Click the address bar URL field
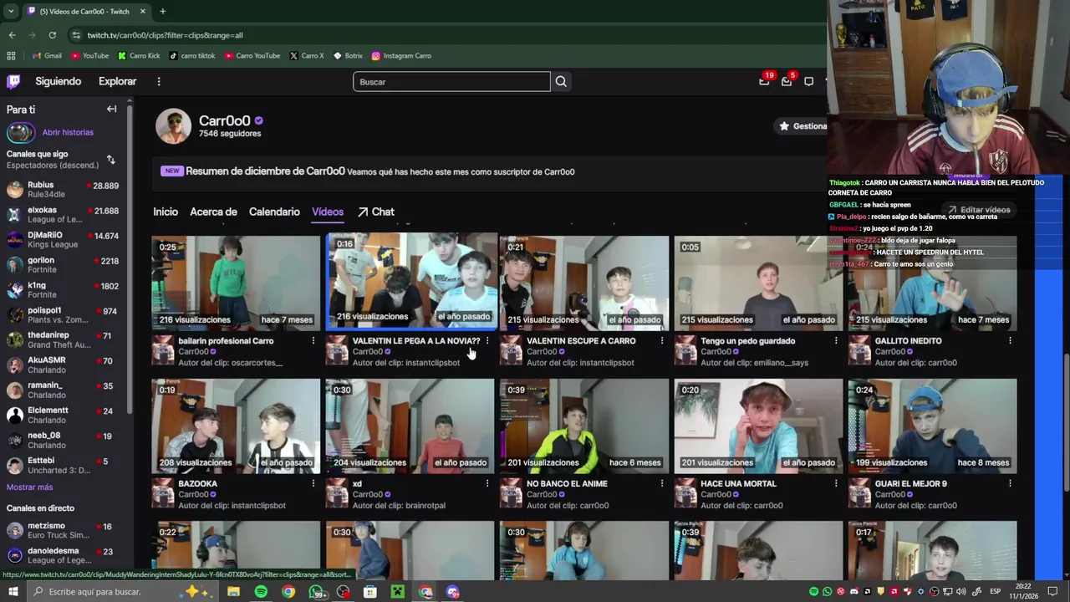Viewport: 1070px width, 602px height. click(x=443, y=35)
